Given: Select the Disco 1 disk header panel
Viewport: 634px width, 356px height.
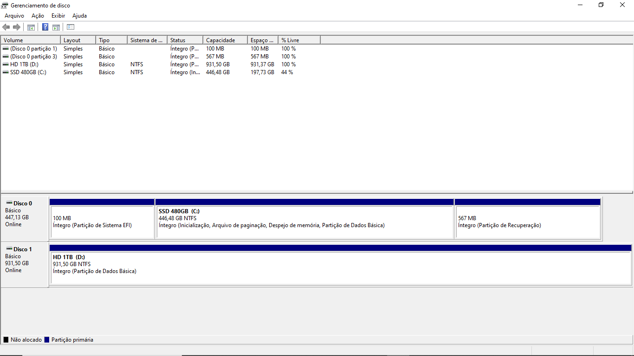Looking at the screenshot, I should click(25, 264).
